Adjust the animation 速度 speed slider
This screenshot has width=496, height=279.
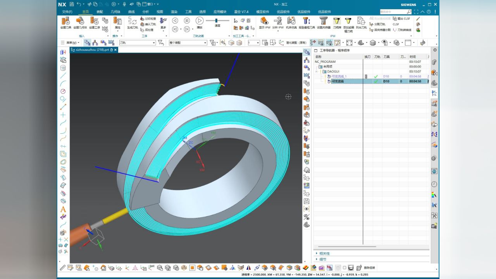216,21
